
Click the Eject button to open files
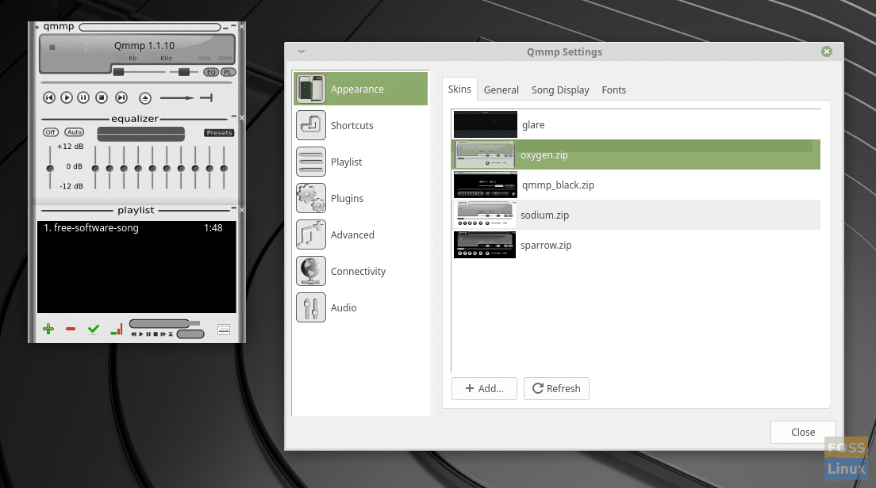pyautogui.click(x=144, y=98)
